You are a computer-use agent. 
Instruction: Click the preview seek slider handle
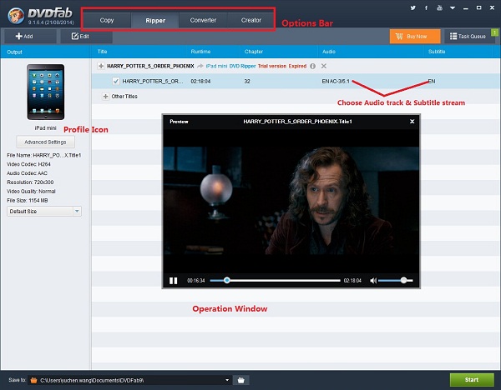tap(227, 280)
